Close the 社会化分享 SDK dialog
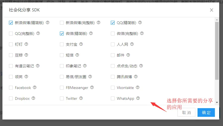This screenshot has width=223, height=126. point(211,10)
